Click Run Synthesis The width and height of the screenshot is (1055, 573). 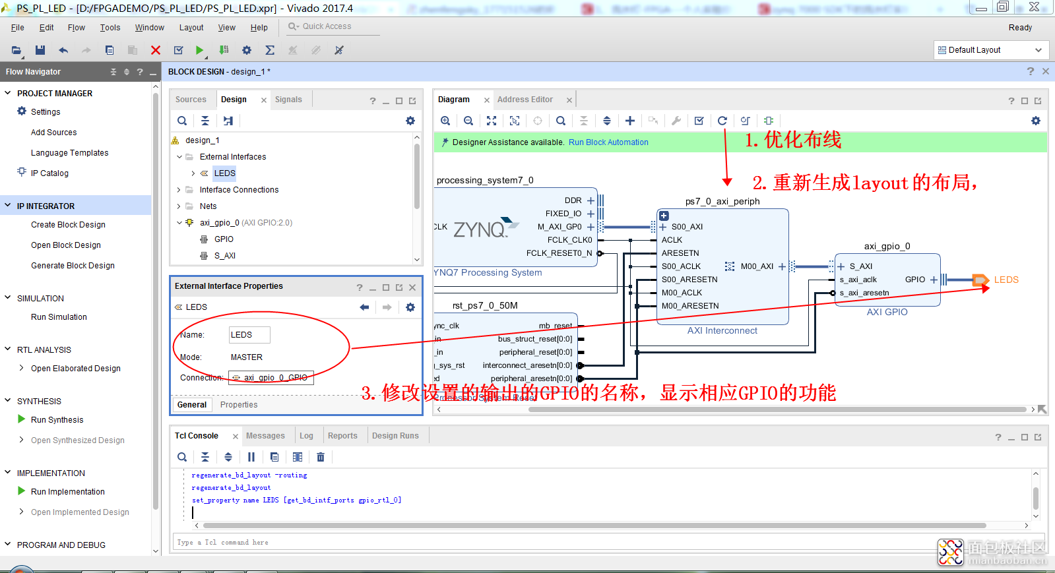[57, 420]
